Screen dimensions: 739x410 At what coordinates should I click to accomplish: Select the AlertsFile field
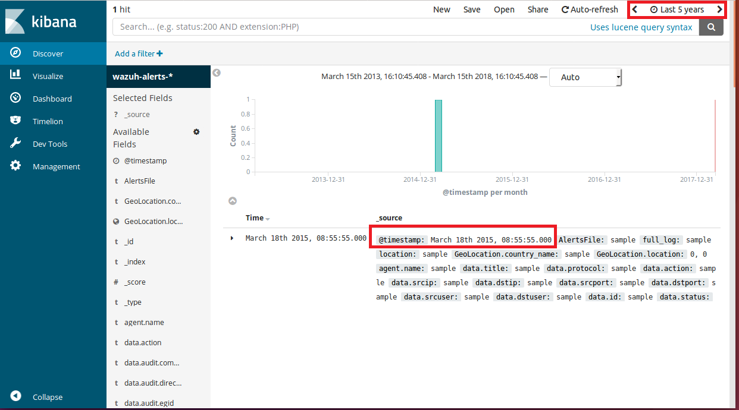[140, 181]
